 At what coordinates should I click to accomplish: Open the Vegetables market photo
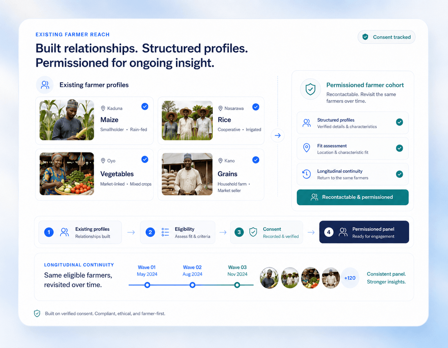point(67,174)
